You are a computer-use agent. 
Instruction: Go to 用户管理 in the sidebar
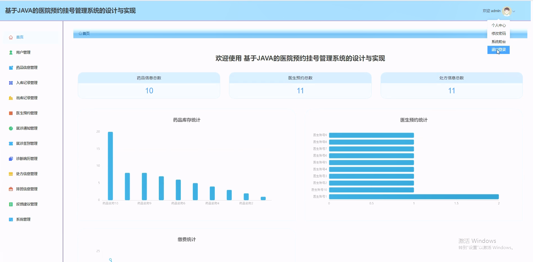tap(31, 53)
